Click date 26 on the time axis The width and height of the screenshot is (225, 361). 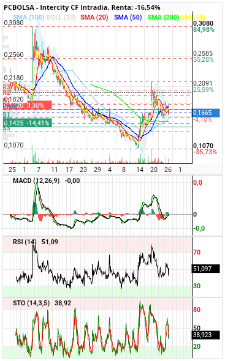168,170
